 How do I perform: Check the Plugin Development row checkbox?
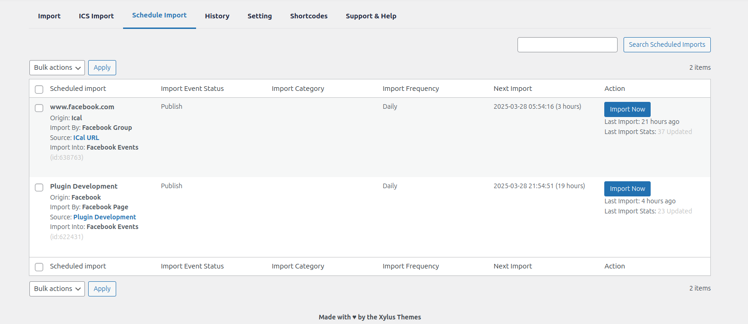click(39, 187)
